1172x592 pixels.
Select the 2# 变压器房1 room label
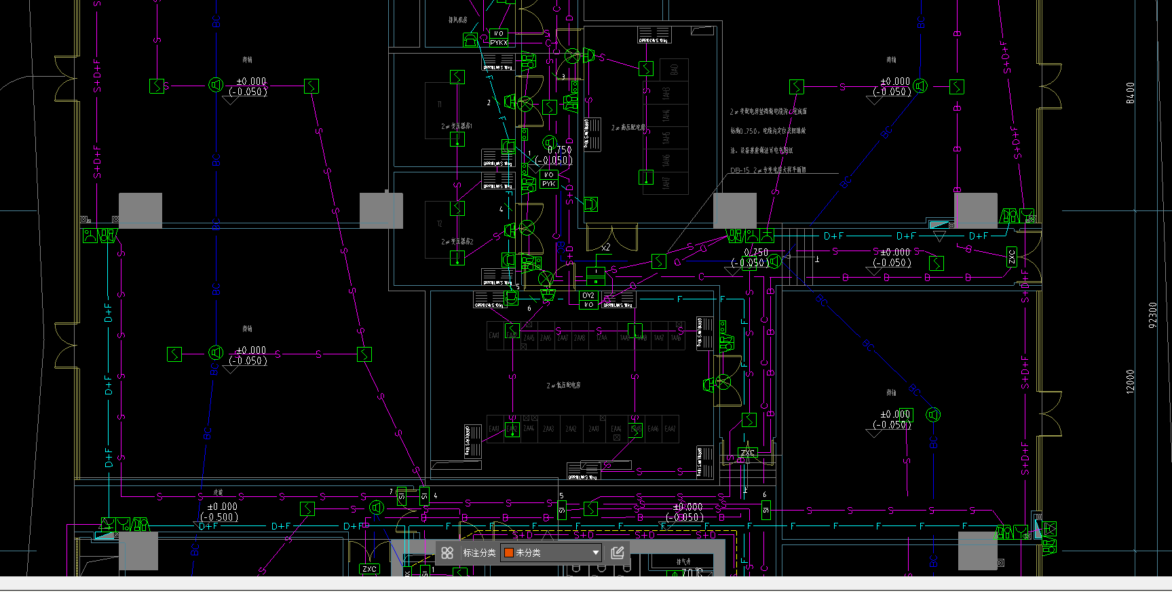click(457, 126)
